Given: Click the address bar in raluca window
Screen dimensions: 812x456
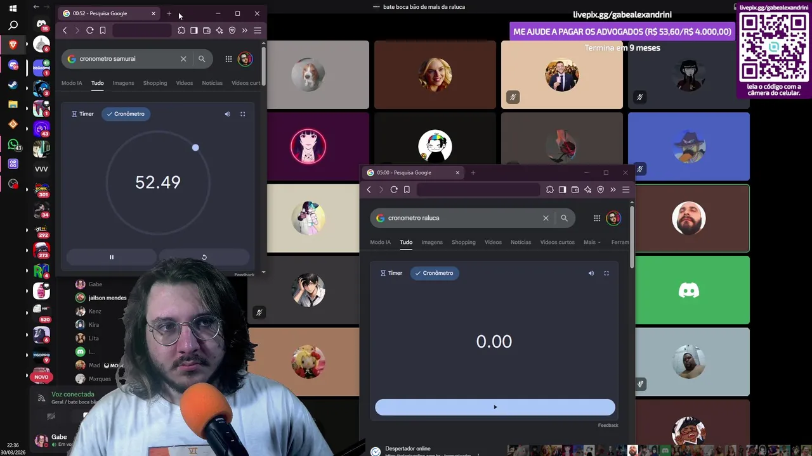Looking at the screenshot, I should click(478, 189).
